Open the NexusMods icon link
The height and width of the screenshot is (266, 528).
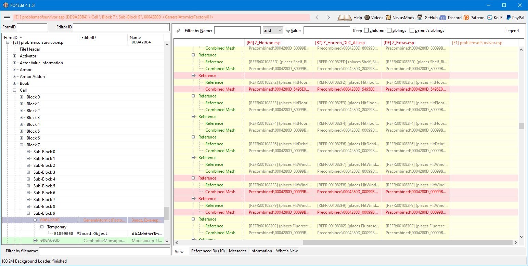[388, 17]
